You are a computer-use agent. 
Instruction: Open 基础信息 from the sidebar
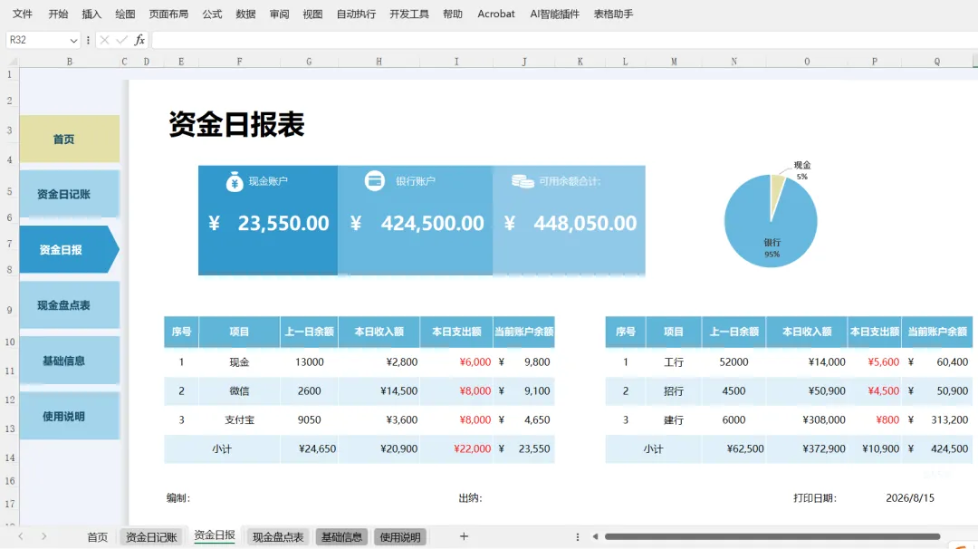[69, 361]
